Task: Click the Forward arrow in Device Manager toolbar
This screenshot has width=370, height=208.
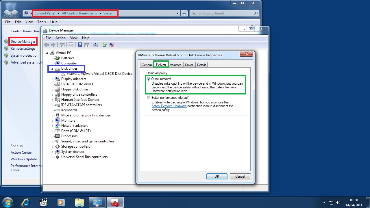Action: [53, 45]
